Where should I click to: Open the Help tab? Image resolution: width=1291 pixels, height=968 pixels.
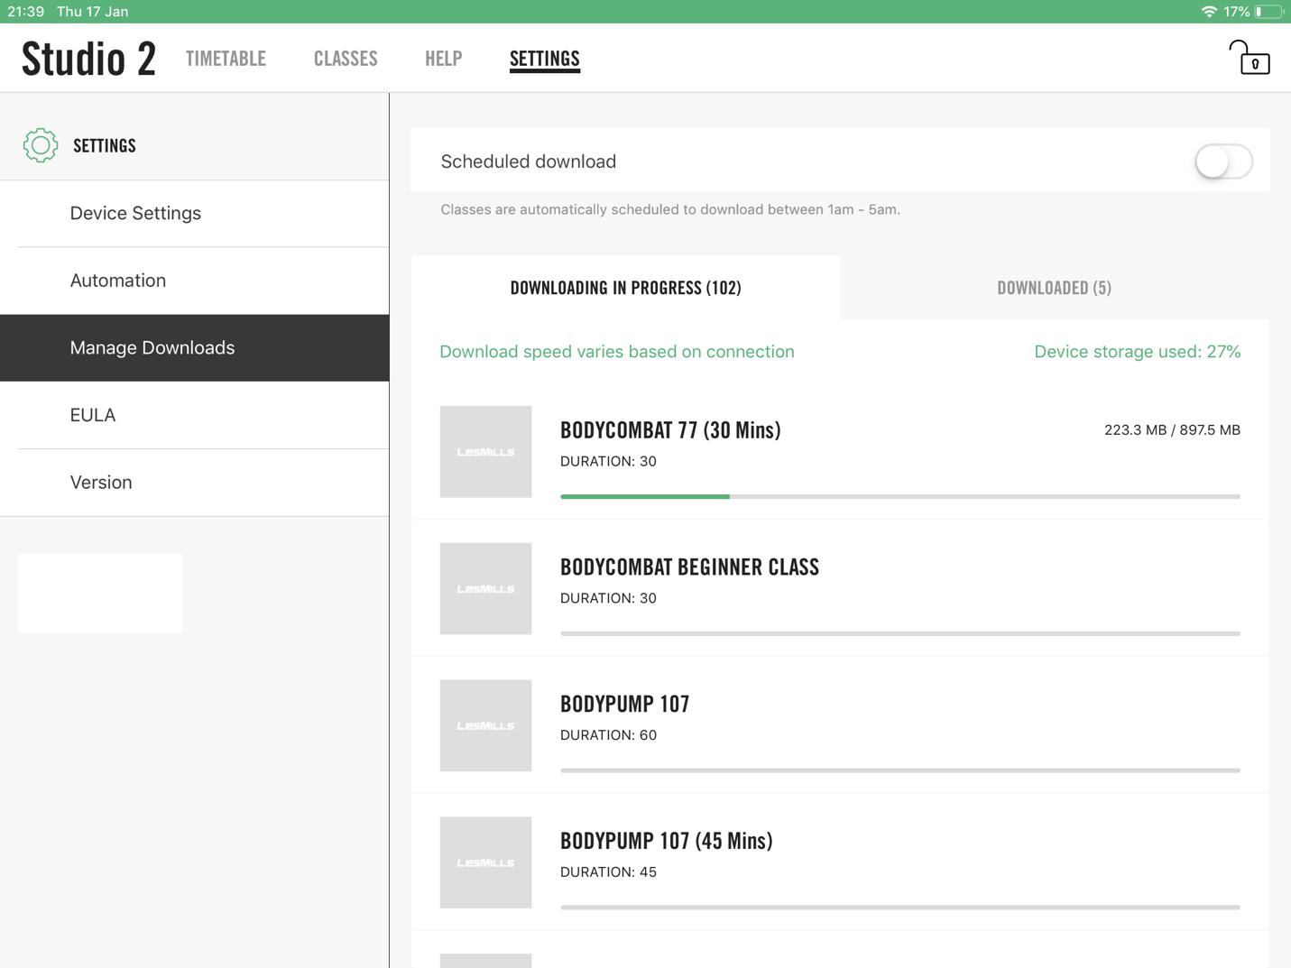pos(444,59)
